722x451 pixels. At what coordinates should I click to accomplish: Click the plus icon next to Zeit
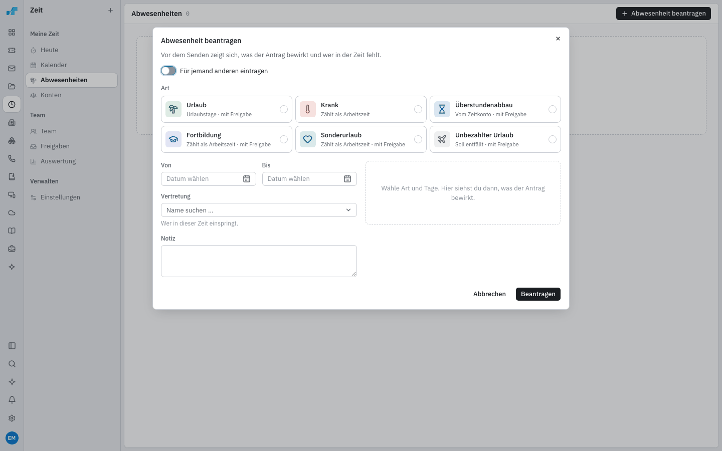click(110, 10)
